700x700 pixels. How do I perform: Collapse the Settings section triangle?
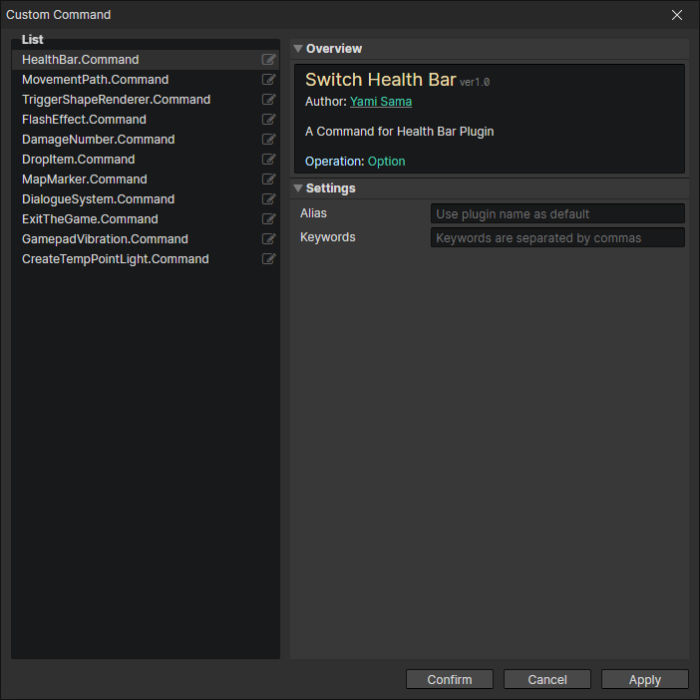(298, 187)
